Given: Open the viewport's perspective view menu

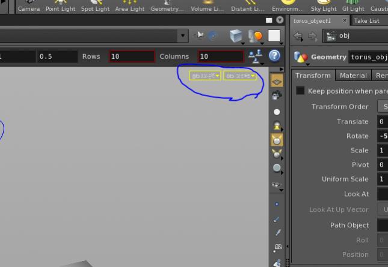Looking at the screenshot, I should (205, 76).
